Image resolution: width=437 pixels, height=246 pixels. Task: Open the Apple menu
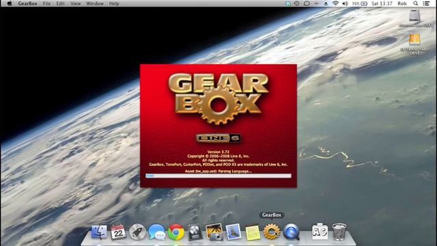tap(9, 3)
